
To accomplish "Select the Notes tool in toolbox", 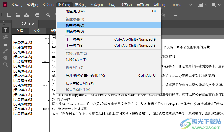I will coord(6,45).
